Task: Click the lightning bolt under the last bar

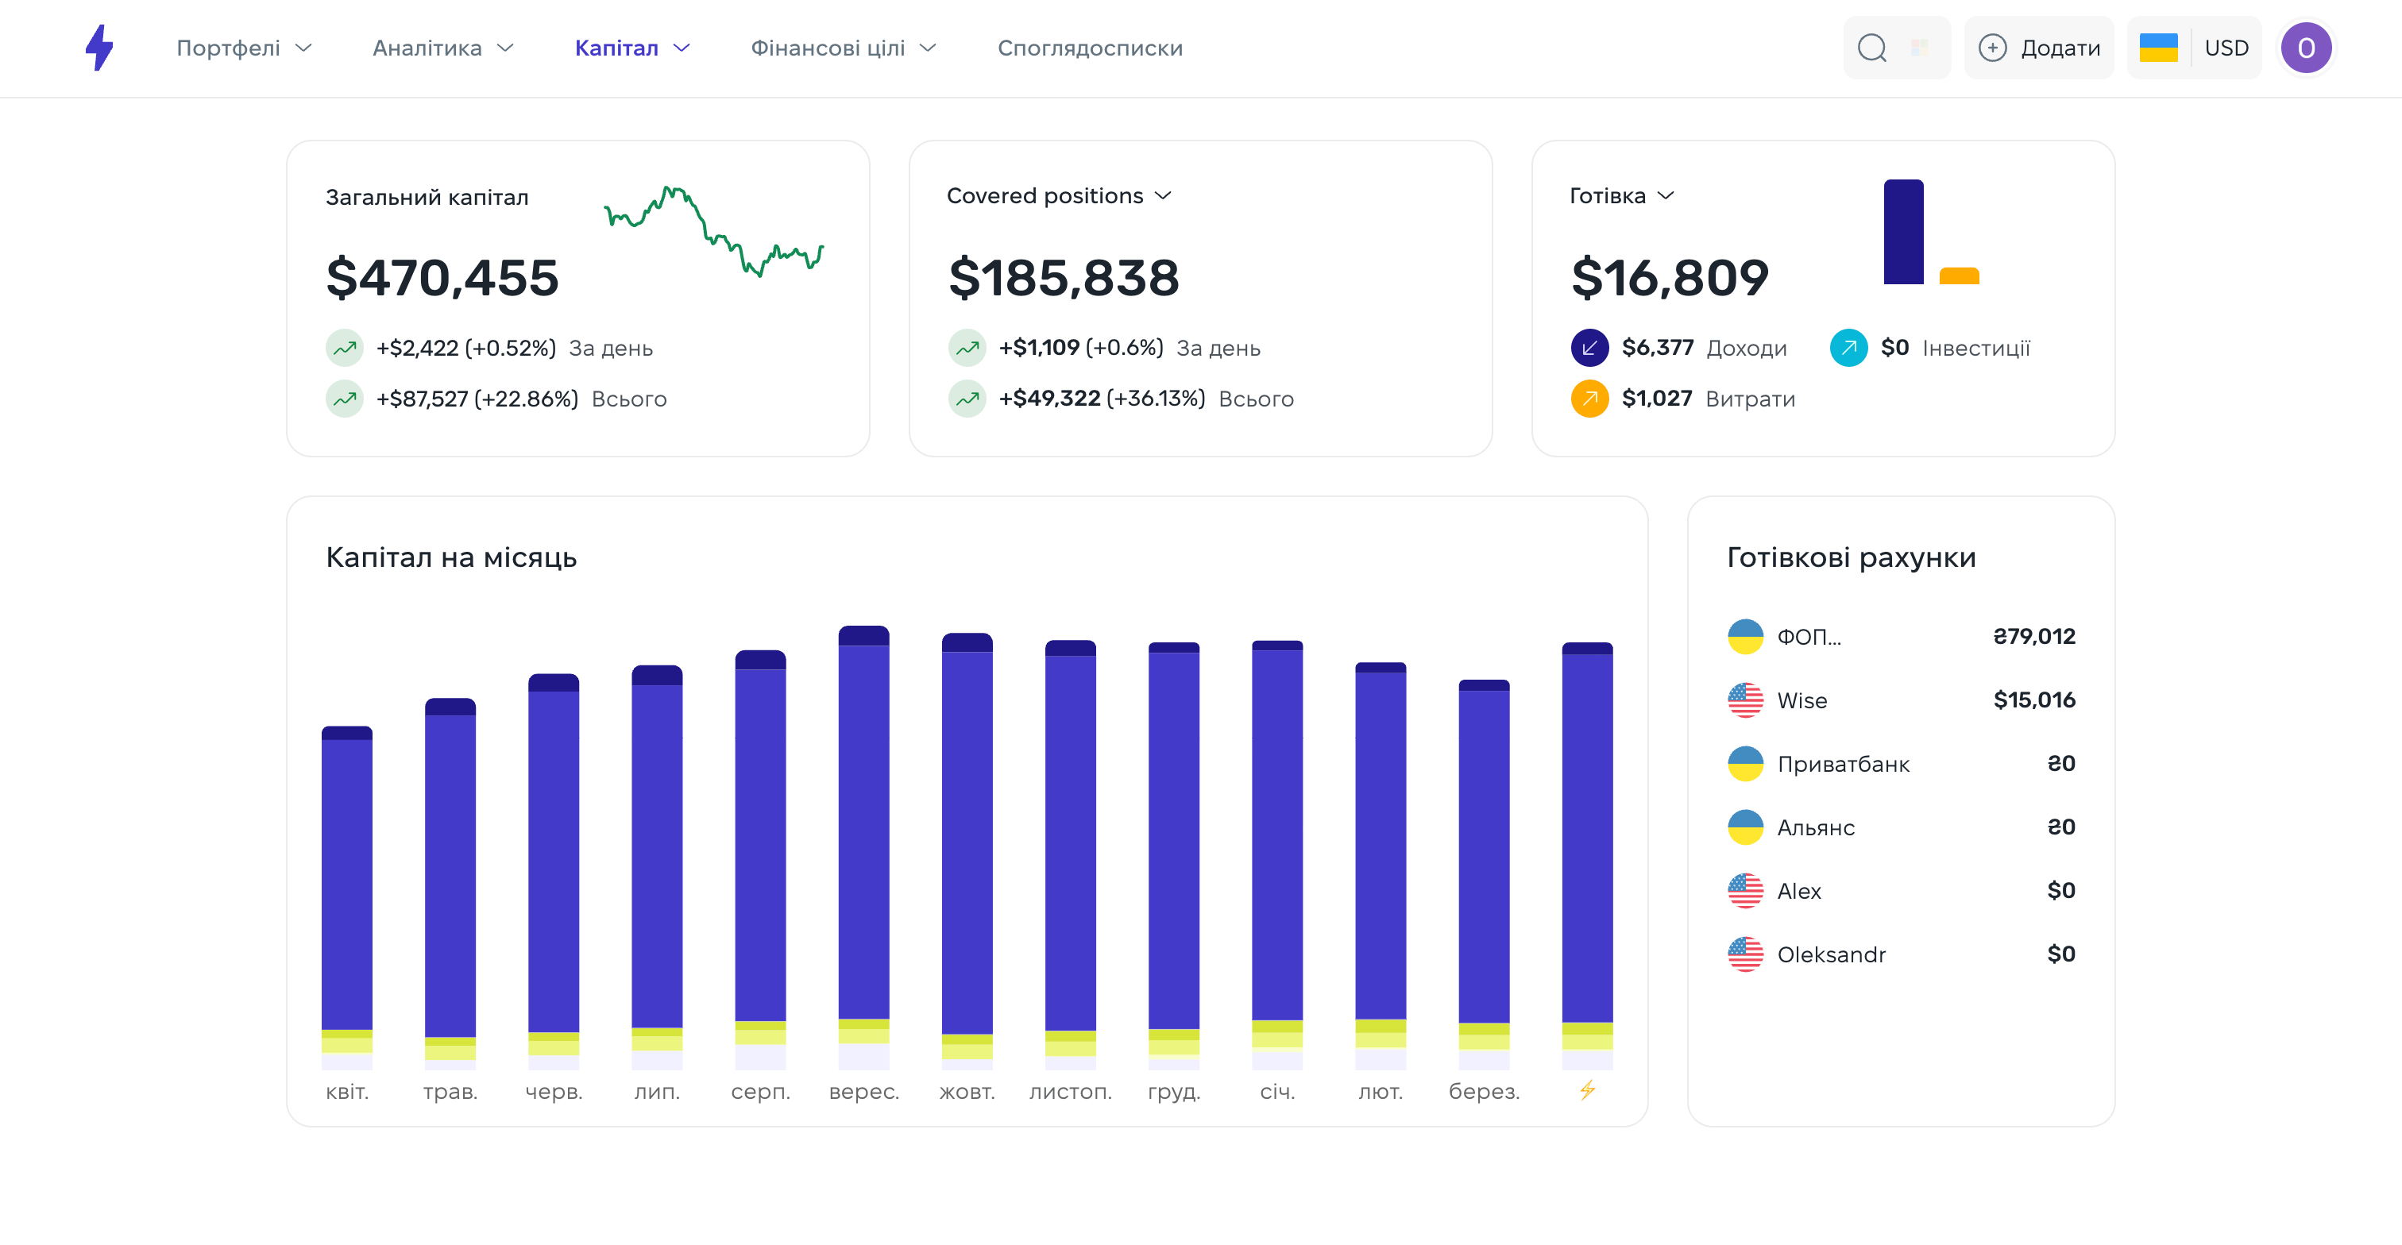Action: pos(1587,1089)
